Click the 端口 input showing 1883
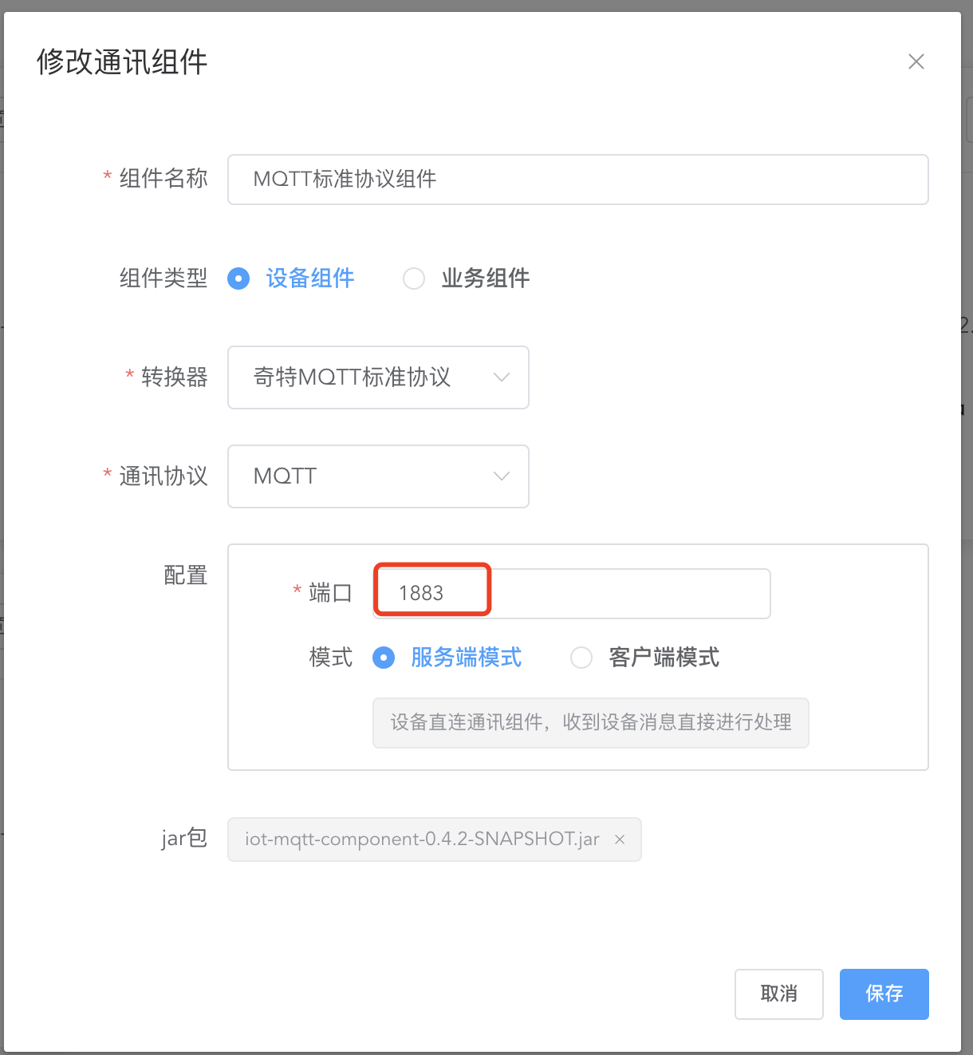The height and width of the screenshot is (1055, 973). (x=572, y=593)
